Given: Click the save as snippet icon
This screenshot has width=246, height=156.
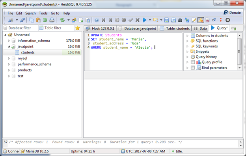Looking at the screenshot, I should tap(173, 20).
